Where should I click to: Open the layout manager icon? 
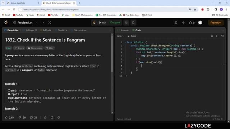click(x=176, y=23)
